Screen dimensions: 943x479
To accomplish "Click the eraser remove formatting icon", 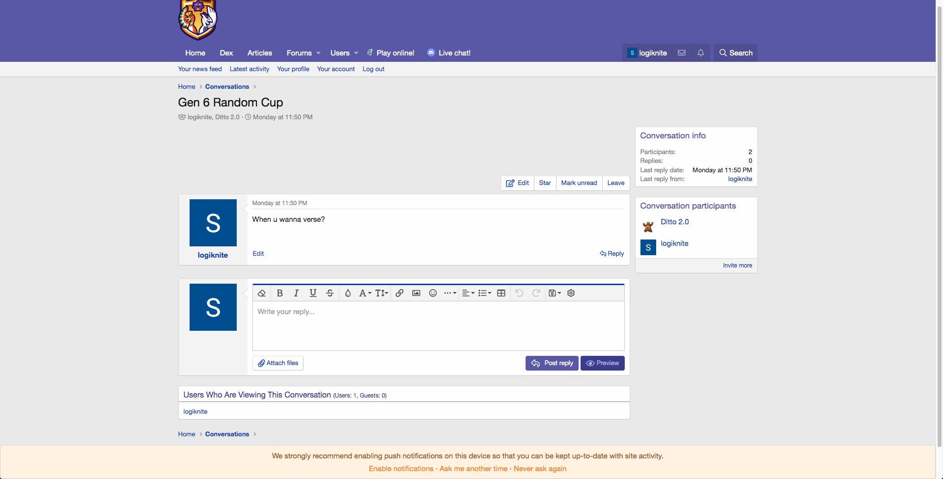I will click(x=262, y=293).
